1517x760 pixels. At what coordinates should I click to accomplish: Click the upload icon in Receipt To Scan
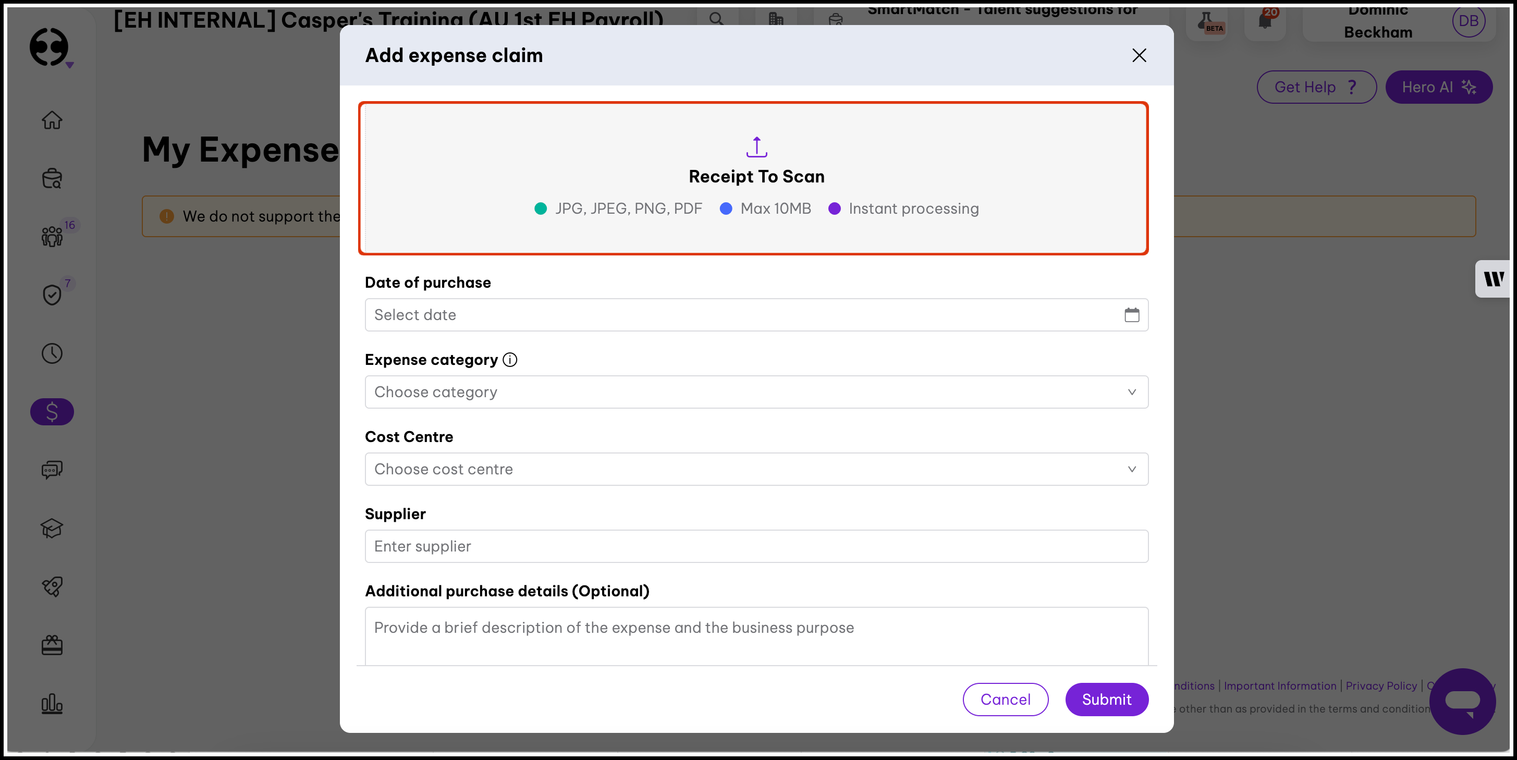pos(756,147)
